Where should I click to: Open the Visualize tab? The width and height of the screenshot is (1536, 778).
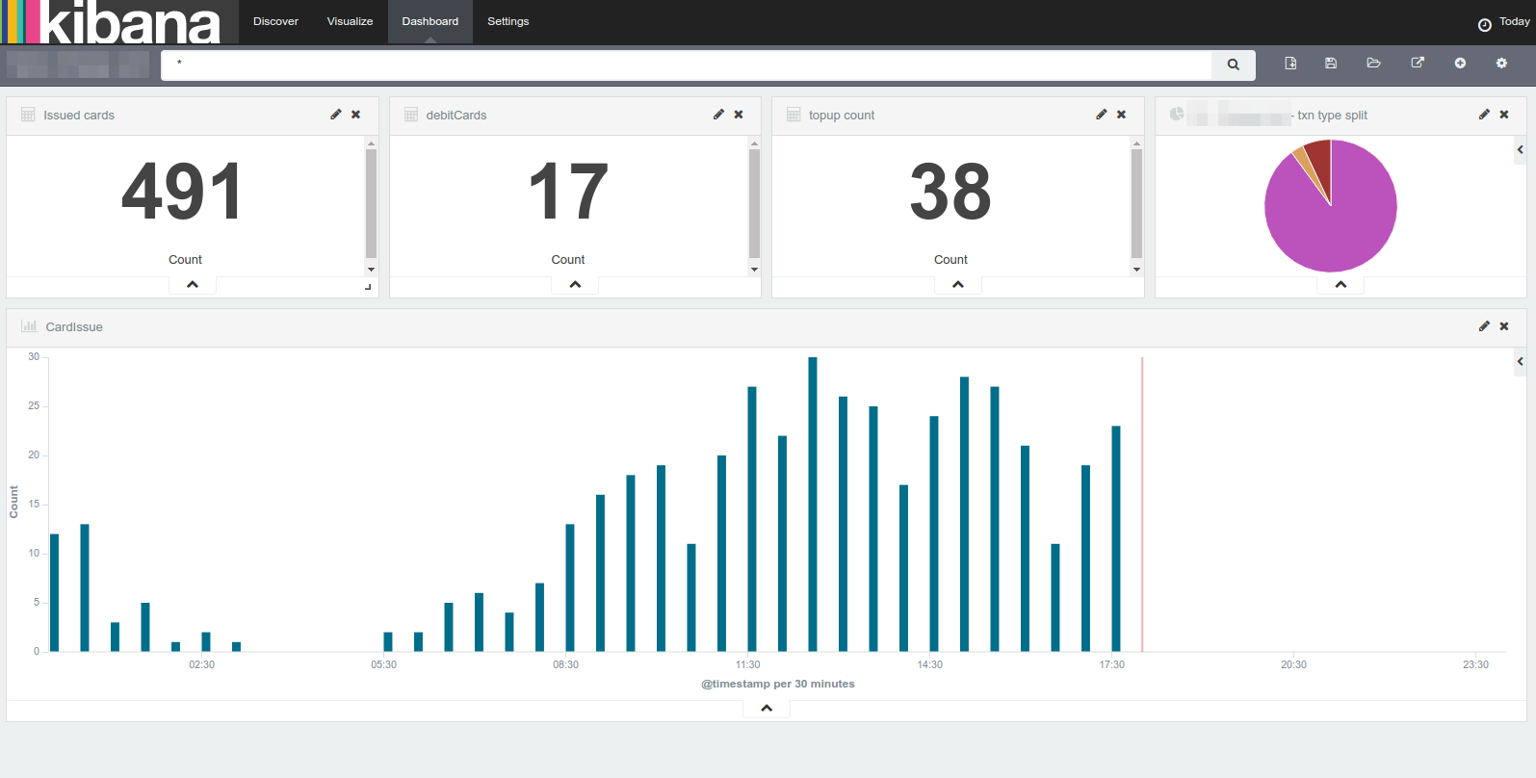[350, 21]
